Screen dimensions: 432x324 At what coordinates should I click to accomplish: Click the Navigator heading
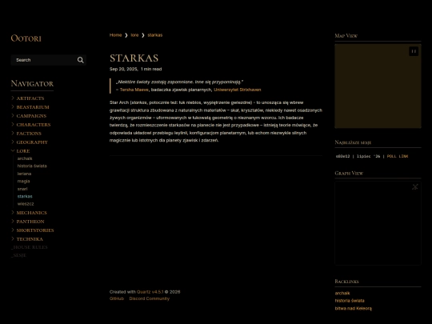coord(32,83)
